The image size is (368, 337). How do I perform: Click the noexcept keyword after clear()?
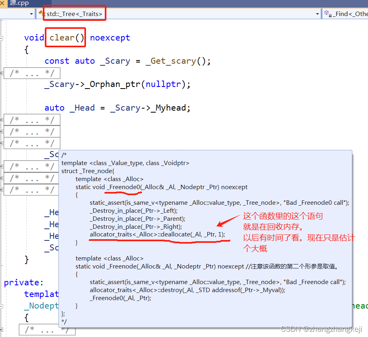[110, 38]
